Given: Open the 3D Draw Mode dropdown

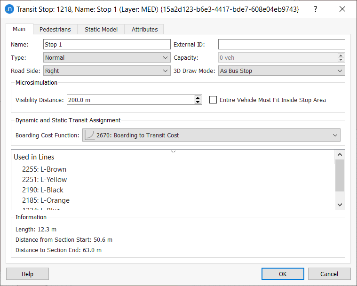Looking at the screenshot, I should coord(282,71).
